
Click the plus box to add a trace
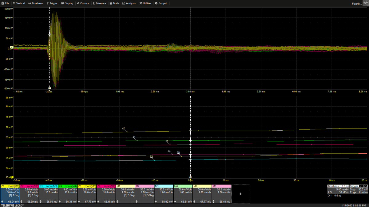pos(240,194)
